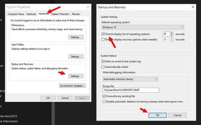Click the Dump file path field
The height and width of the screenshot is (125, 201).
[131, 90]
